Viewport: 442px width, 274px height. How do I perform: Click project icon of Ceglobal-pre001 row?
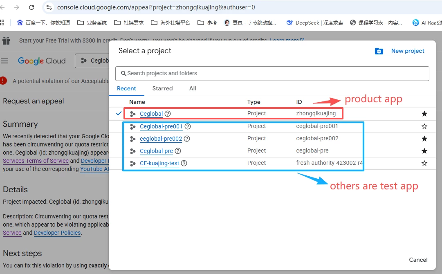(133, 126)
